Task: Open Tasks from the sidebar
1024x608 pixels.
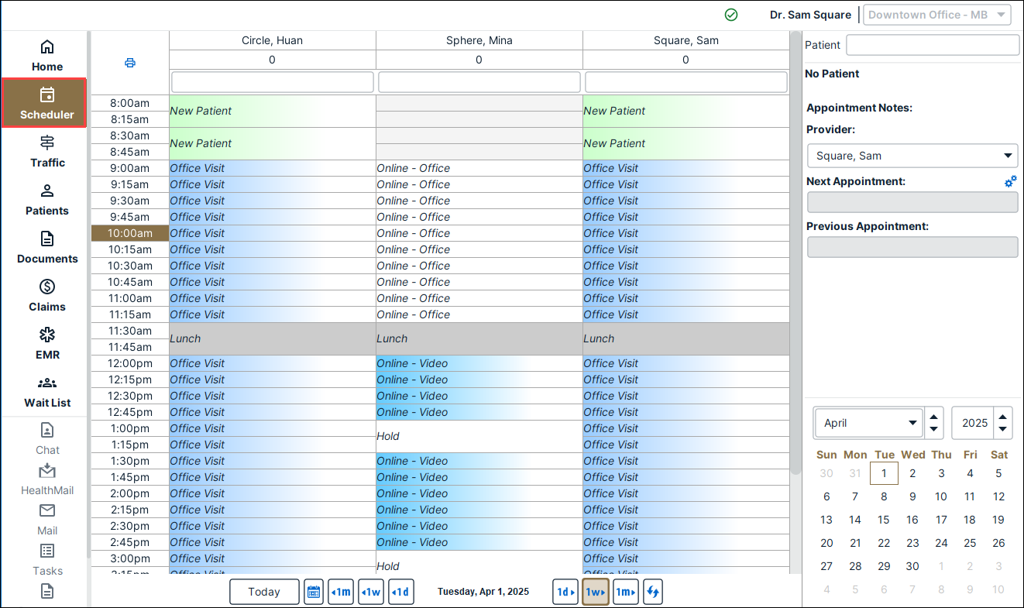Action: point(46,559)
